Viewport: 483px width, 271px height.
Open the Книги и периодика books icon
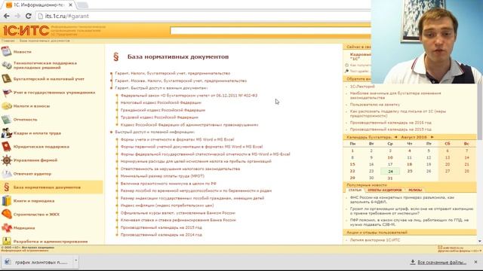tap(6, 201)
